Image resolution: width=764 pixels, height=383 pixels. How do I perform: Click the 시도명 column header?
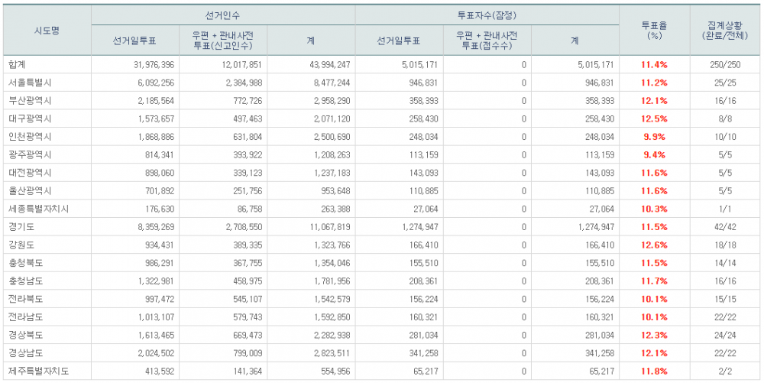pos(47,31)
